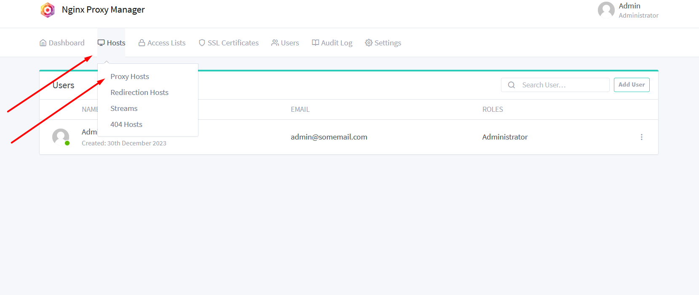Click the SSL Certificates shield icon
This screenshot has width=699, height=295.
click(x=202, y=43)
